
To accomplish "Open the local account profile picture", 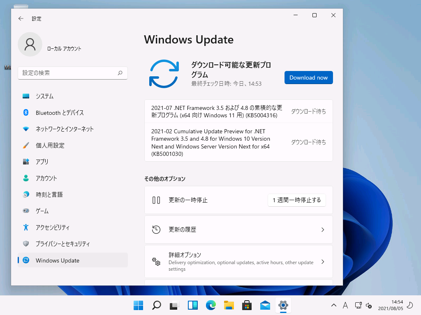I will [x=30, y=44].
